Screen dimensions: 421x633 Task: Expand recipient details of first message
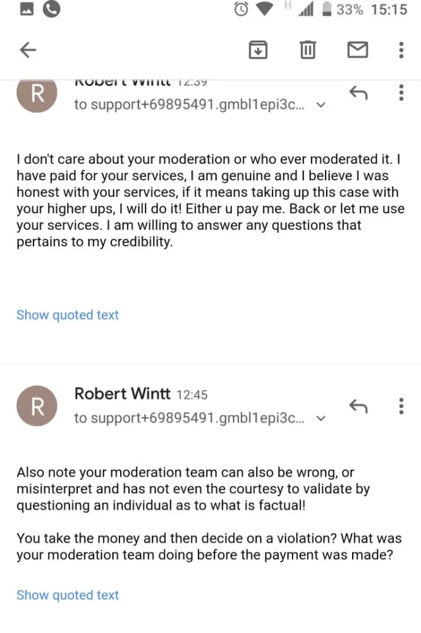pyautogui.click(x=320, y=105)
